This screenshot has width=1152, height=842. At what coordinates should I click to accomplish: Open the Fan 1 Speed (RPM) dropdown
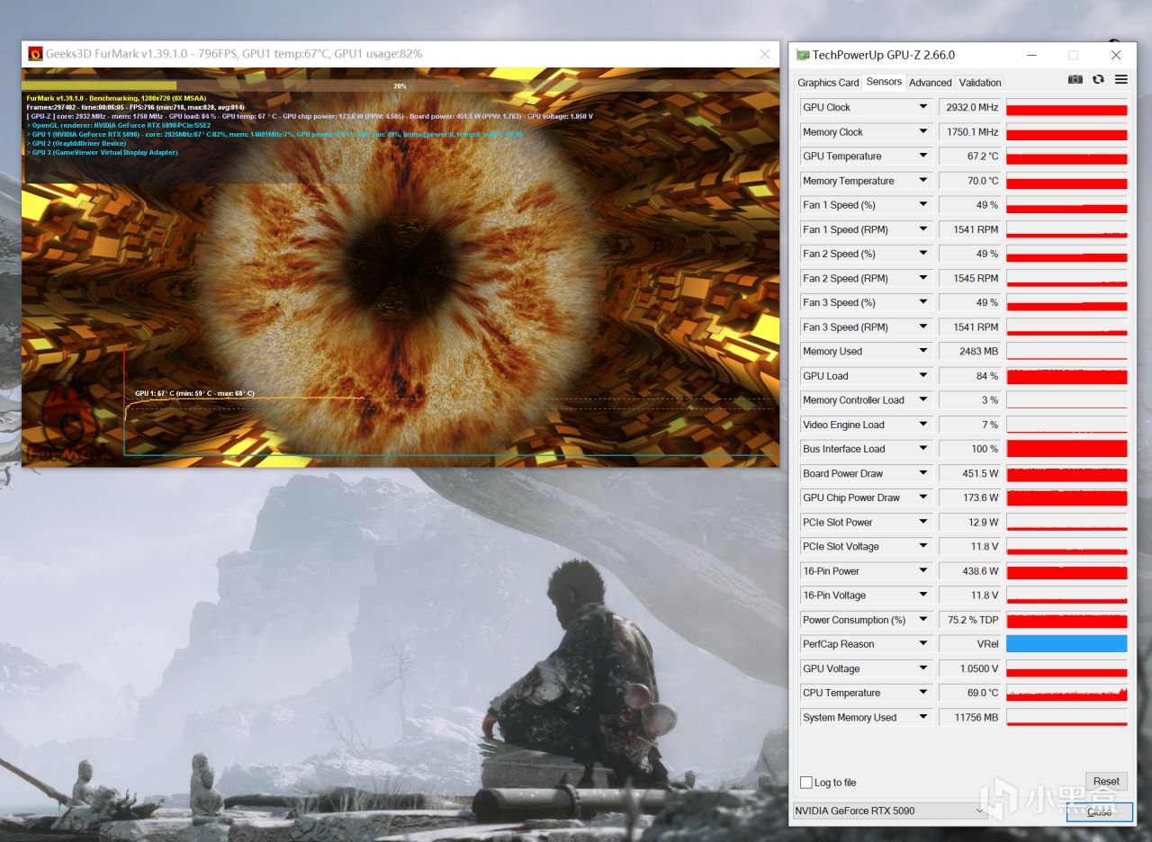click(x=922, y=229)
